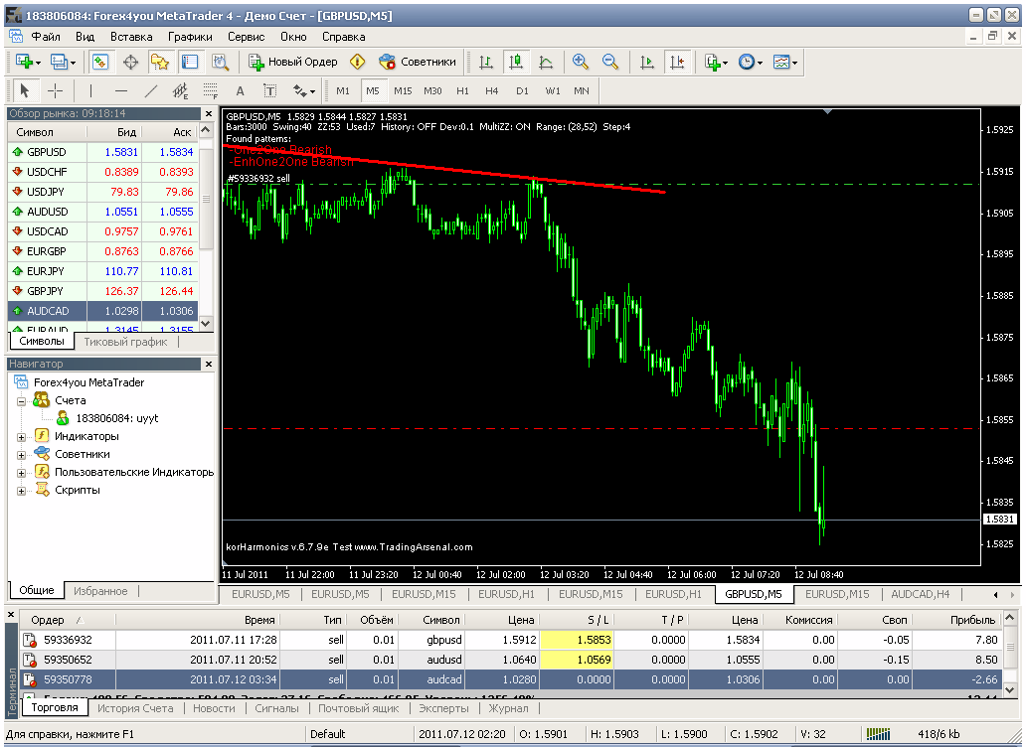The image size is (1026, 747).
Task: Expand the Скрипты tree node
Action: pos(21,491)
